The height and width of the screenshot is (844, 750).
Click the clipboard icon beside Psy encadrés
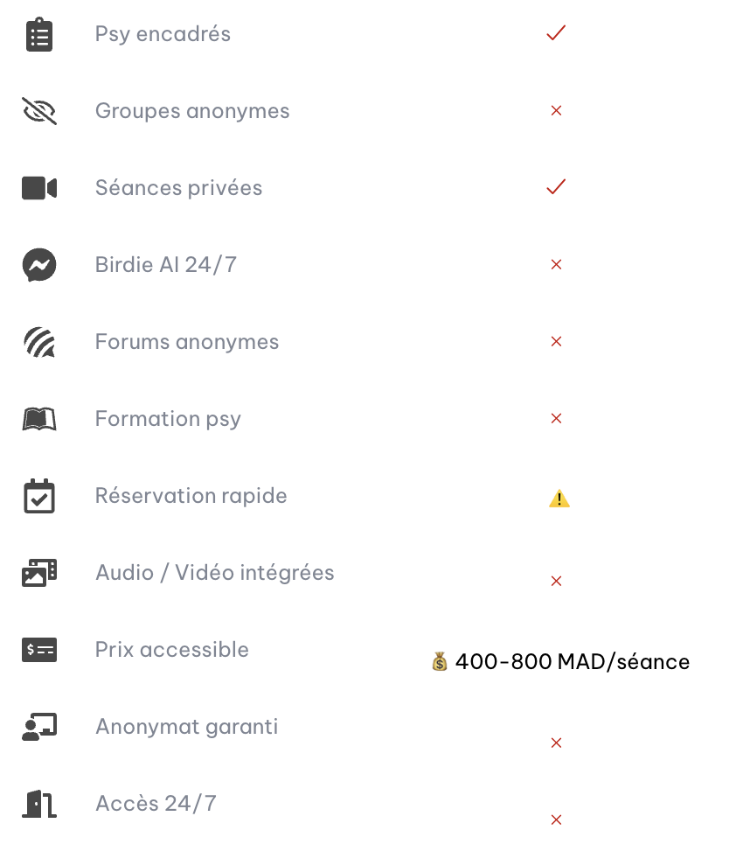39,35
